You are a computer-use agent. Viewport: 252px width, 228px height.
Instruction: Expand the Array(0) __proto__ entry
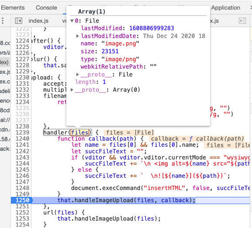click(x=72, y=89)
